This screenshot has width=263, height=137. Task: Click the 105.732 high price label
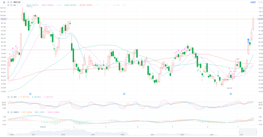(x=30, y=7)
